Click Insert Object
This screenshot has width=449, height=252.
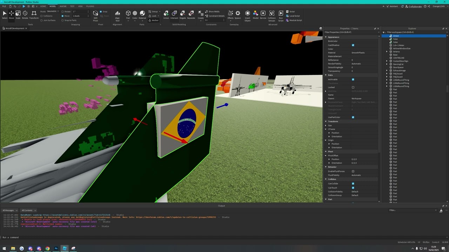pos(248,16)
